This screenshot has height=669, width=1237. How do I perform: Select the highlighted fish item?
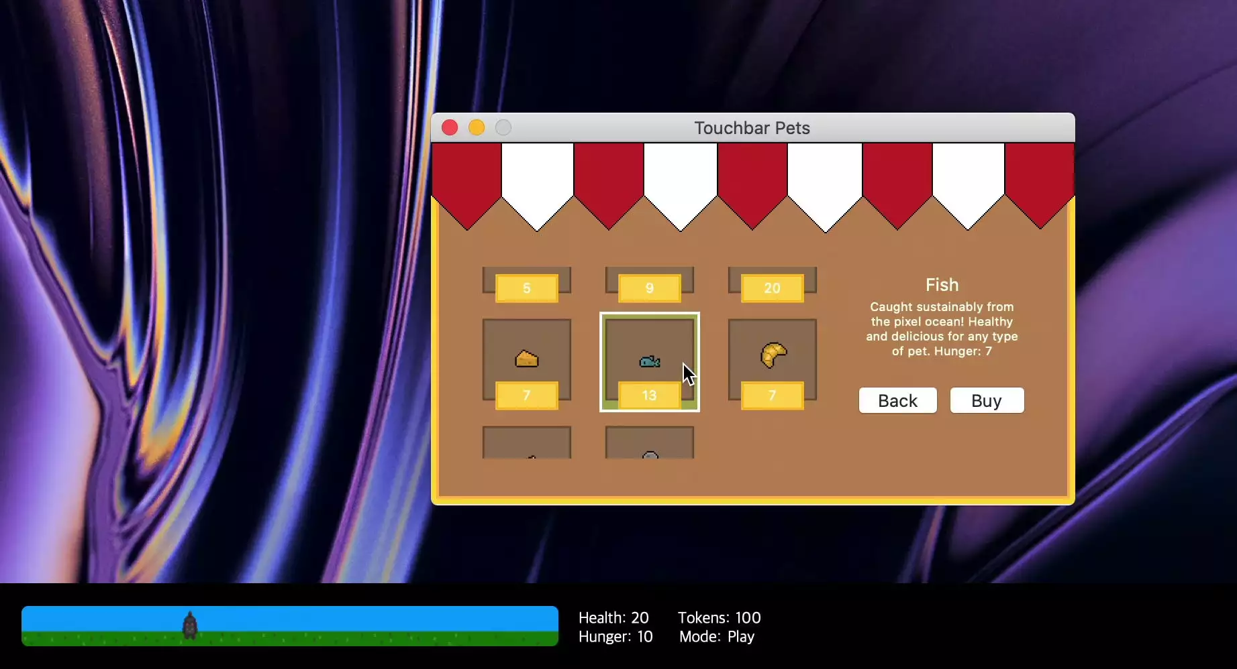650,361
